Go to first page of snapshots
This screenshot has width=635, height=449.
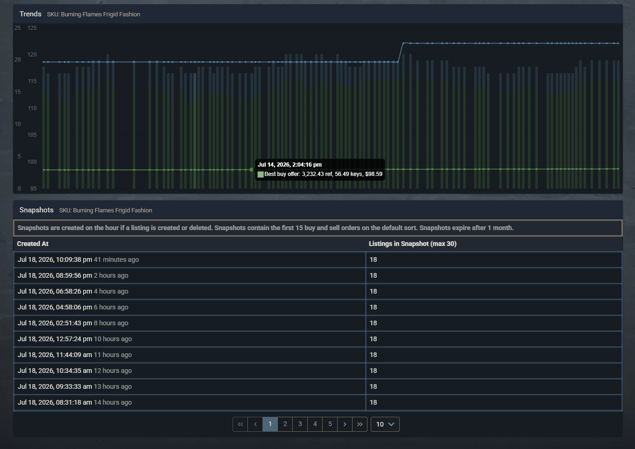click(240, 424)
